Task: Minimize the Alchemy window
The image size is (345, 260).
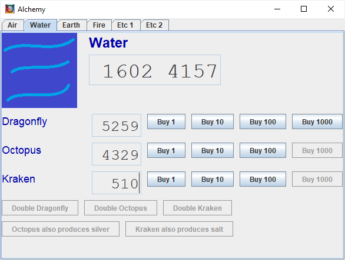Action: click(277, 9)
